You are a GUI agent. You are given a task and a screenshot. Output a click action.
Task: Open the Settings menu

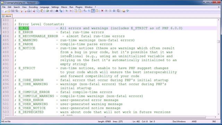[55, 7]
